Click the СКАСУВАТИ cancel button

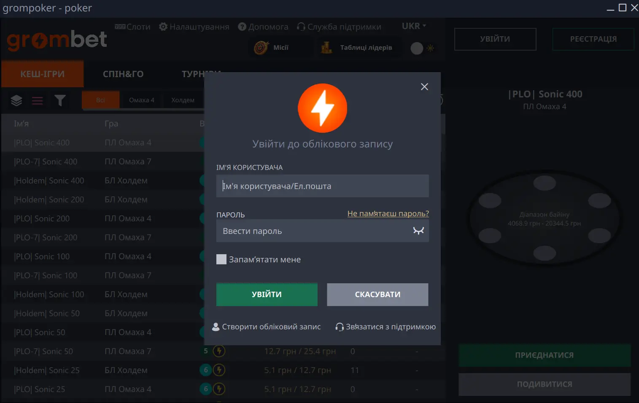[377, 294]
